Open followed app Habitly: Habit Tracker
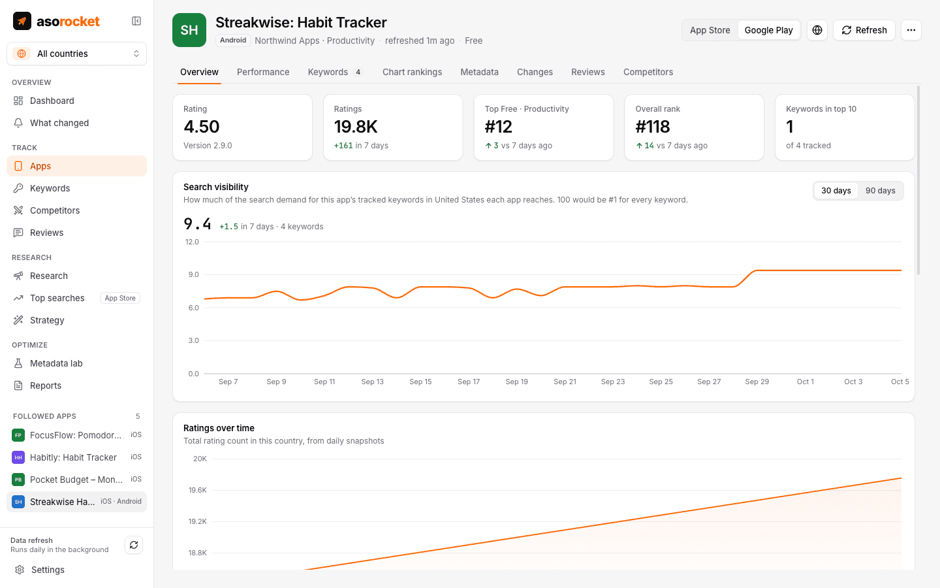Viewport: 940px width, 588px height. tap(76, 457)
